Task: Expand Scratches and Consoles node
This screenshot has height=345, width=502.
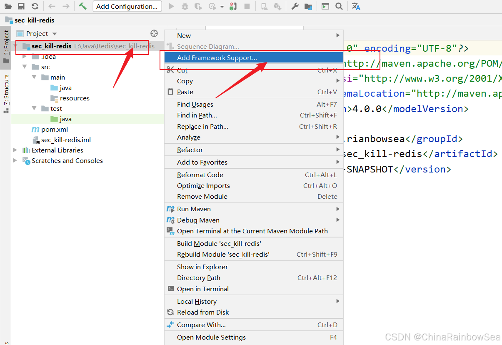Action: click(15, 160)
